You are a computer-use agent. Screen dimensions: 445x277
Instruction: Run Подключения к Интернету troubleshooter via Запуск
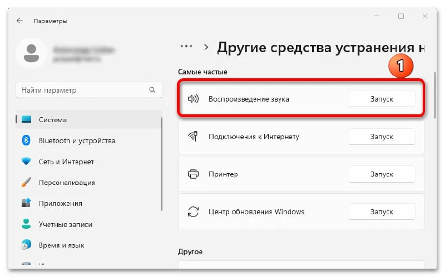[x=382, y=137]
